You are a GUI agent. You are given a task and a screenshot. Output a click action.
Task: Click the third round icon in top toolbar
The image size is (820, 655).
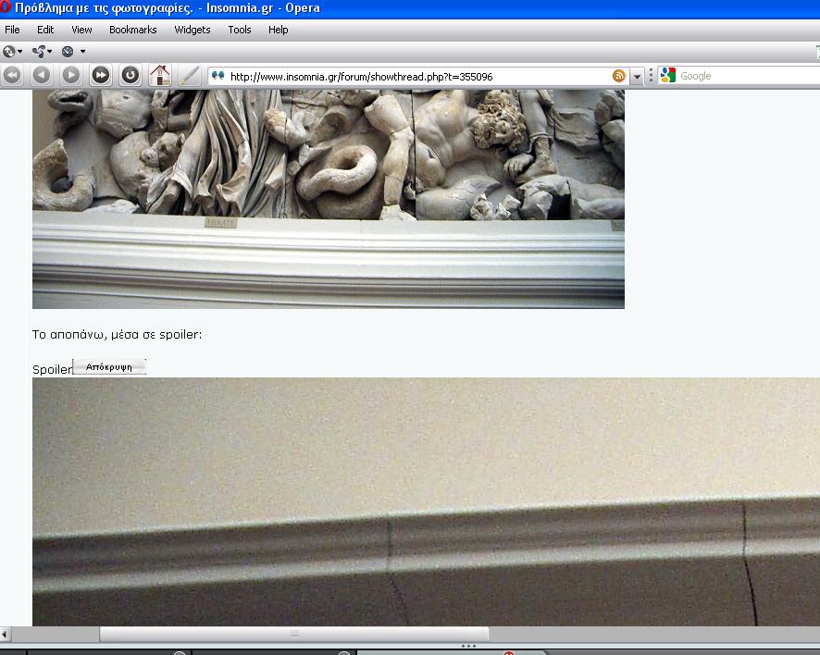pyautogui.click(x=68, y=51)
